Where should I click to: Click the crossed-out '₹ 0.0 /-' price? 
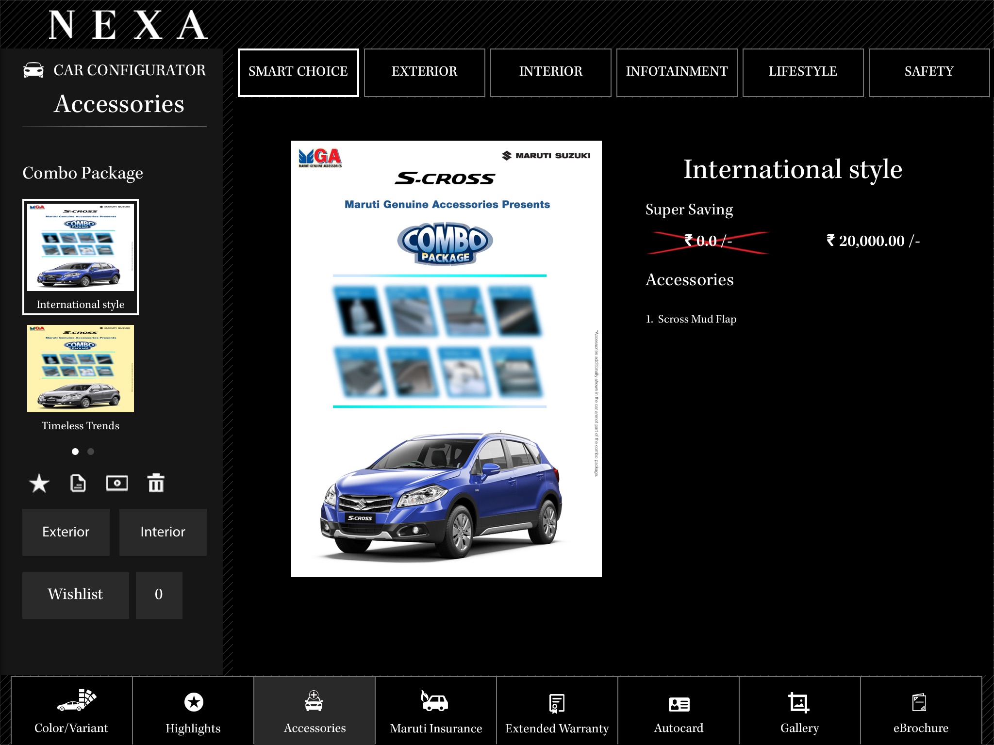pos(708,242)
